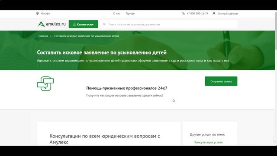Click the Другие услуги по теме label
The width and height of the screenshot is (277, 156).
[x=207, y=135]
